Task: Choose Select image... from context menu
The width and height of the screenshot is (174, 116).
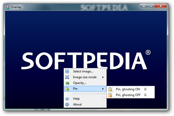Action: tap(85, 71)
